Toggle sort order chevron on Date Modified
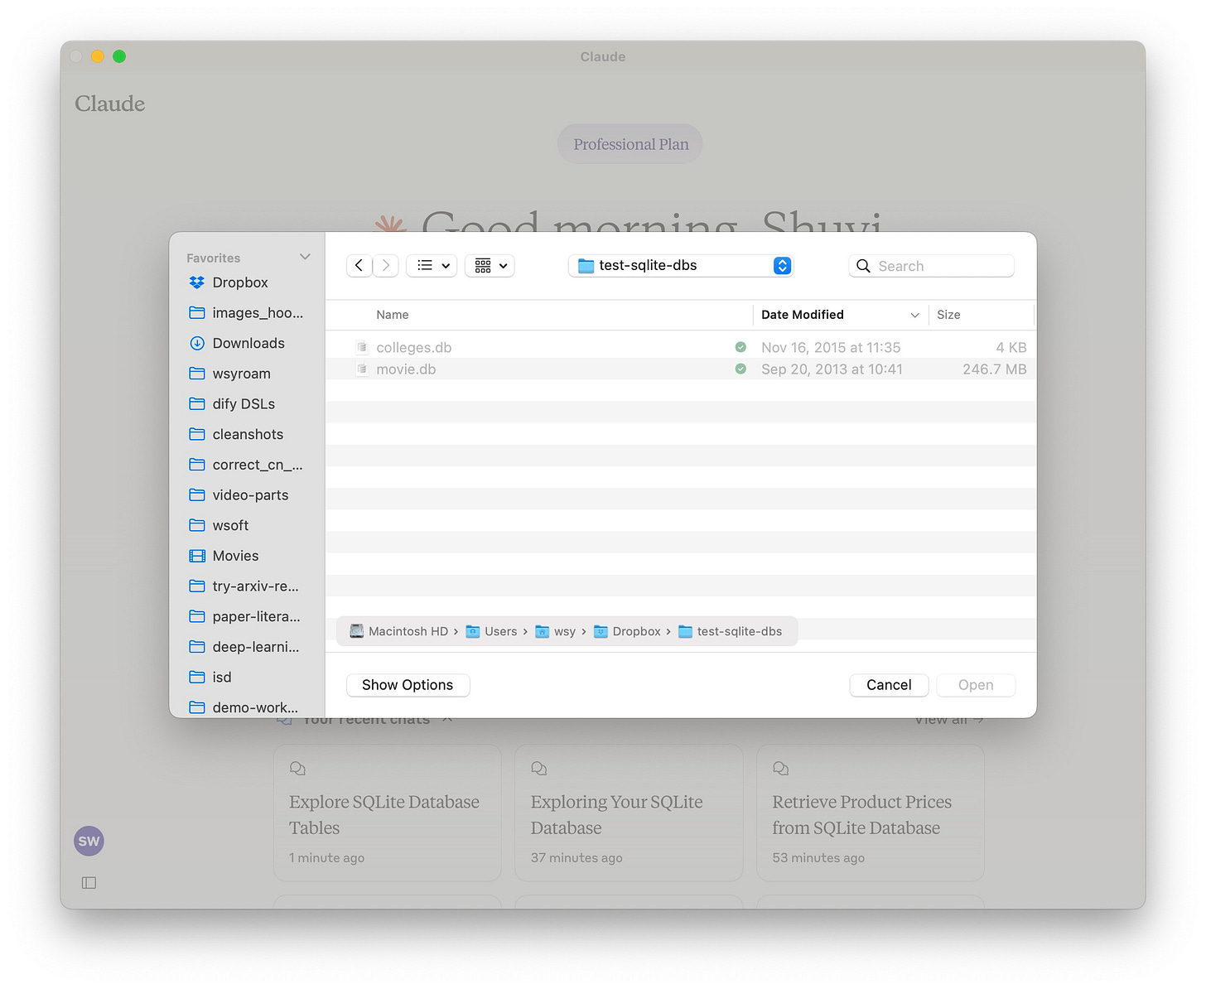 914,315
